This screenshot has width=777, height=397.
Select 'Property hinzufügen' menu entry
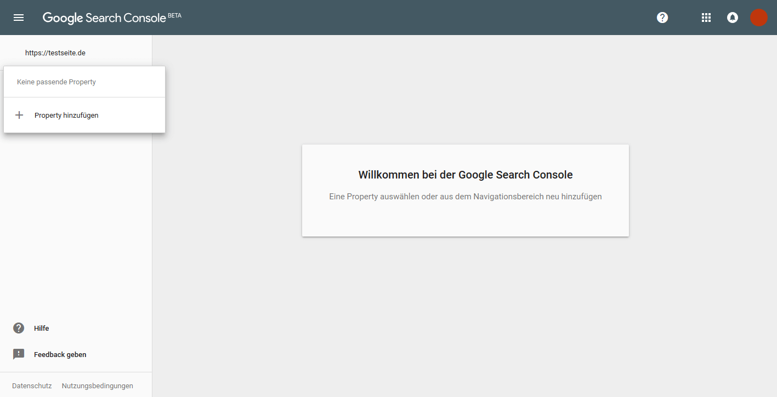66,115
